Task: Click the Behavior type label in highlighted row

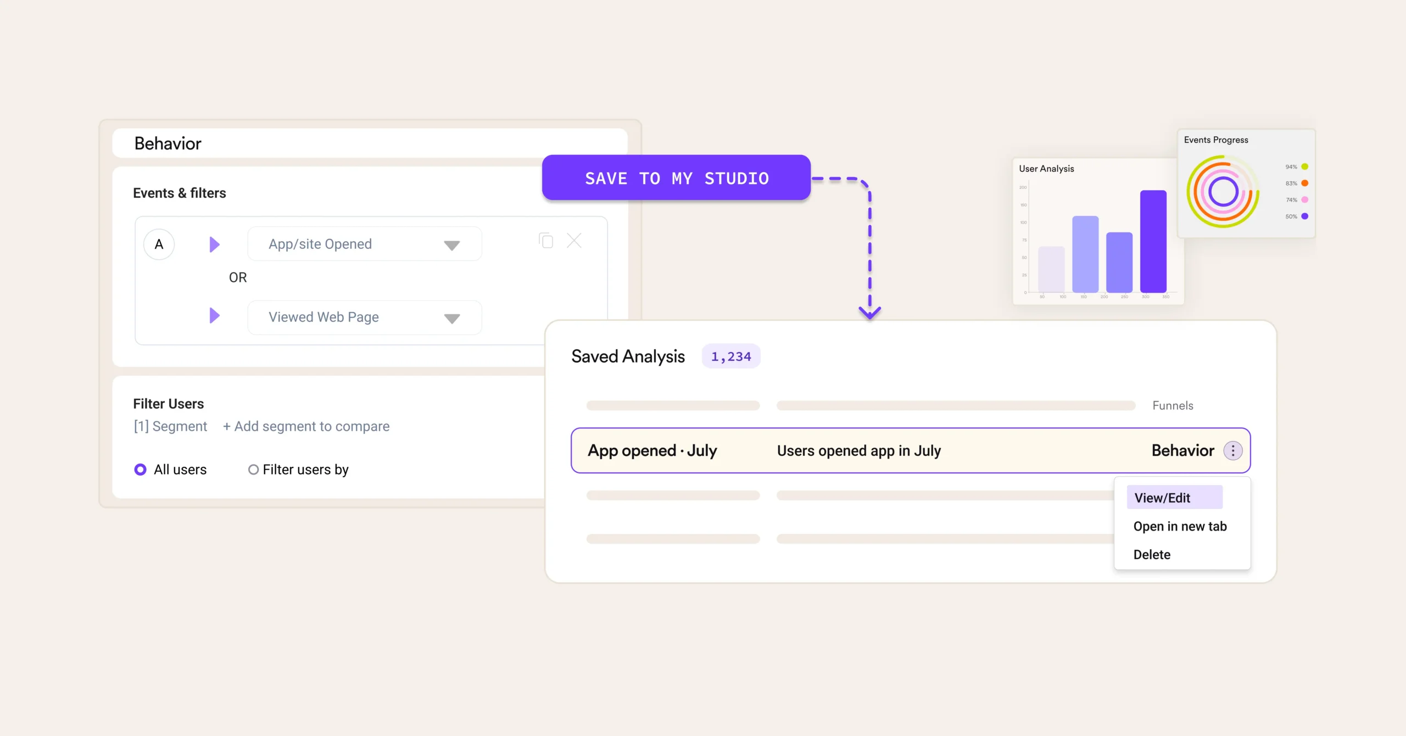Action: pos(1183,451)
